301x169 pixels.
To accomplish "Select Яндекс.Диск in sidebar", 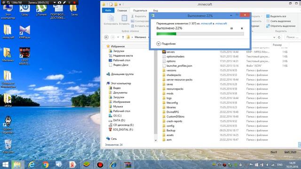I will point(119,65).
